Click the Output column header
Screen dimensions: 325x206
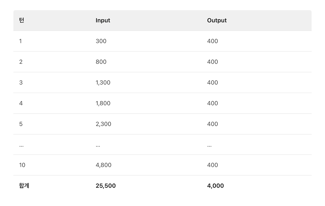[x=217, y=20]
